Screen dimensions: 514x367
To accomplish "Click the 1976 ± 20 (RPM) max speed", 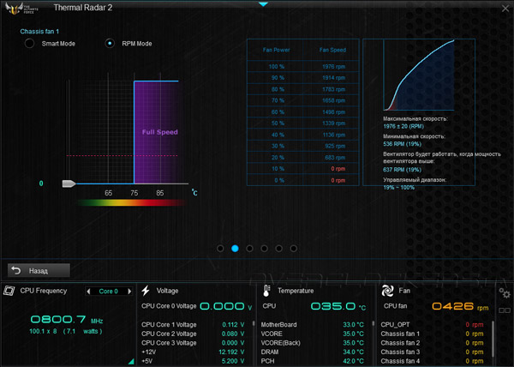I will [403, 126].
